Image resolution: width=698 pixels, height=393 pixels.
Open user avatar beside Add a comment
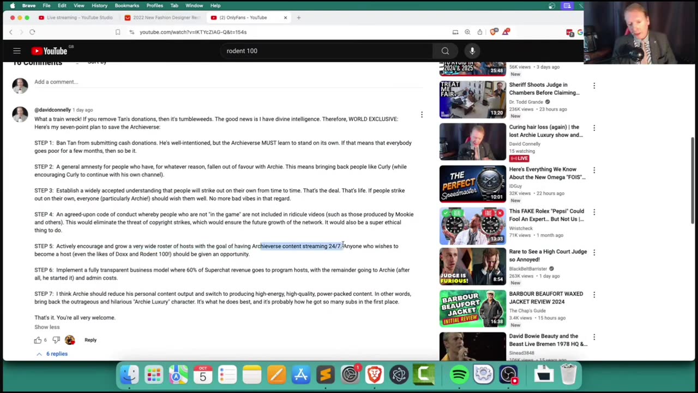20,86
